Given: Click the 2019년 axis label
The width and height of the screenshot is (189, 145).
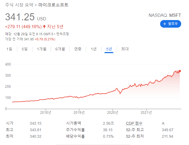Looking at the screenshot, I should pos(79,112).
